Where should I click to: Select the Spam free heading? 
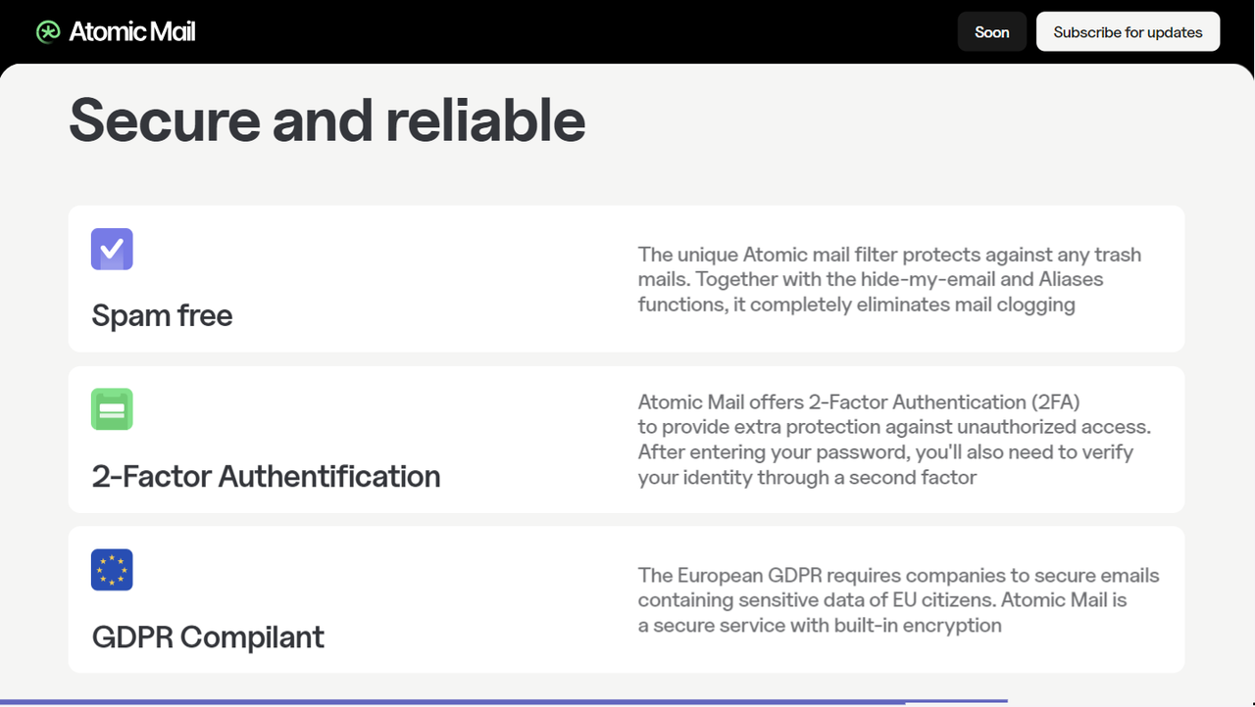tap(162, 315)
